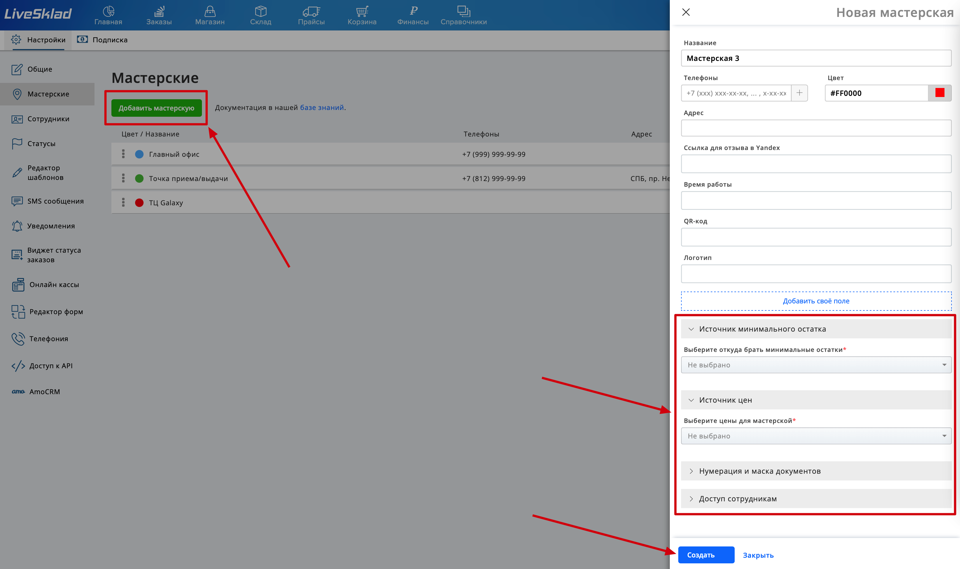The image size is (960, 569).
Task: Expand Доступ сотрудникам section
Action: (816, 499)
